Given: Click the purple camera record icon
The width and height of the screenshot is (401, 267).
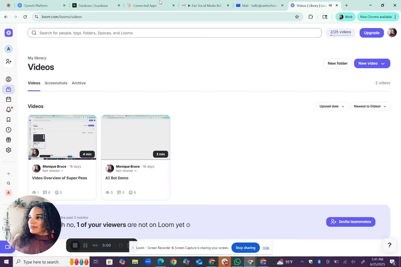Looking at the screenshot, I should 8,247.
